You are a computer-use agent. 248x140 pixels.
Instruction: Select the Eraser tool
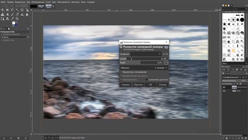tap(17, 14)
